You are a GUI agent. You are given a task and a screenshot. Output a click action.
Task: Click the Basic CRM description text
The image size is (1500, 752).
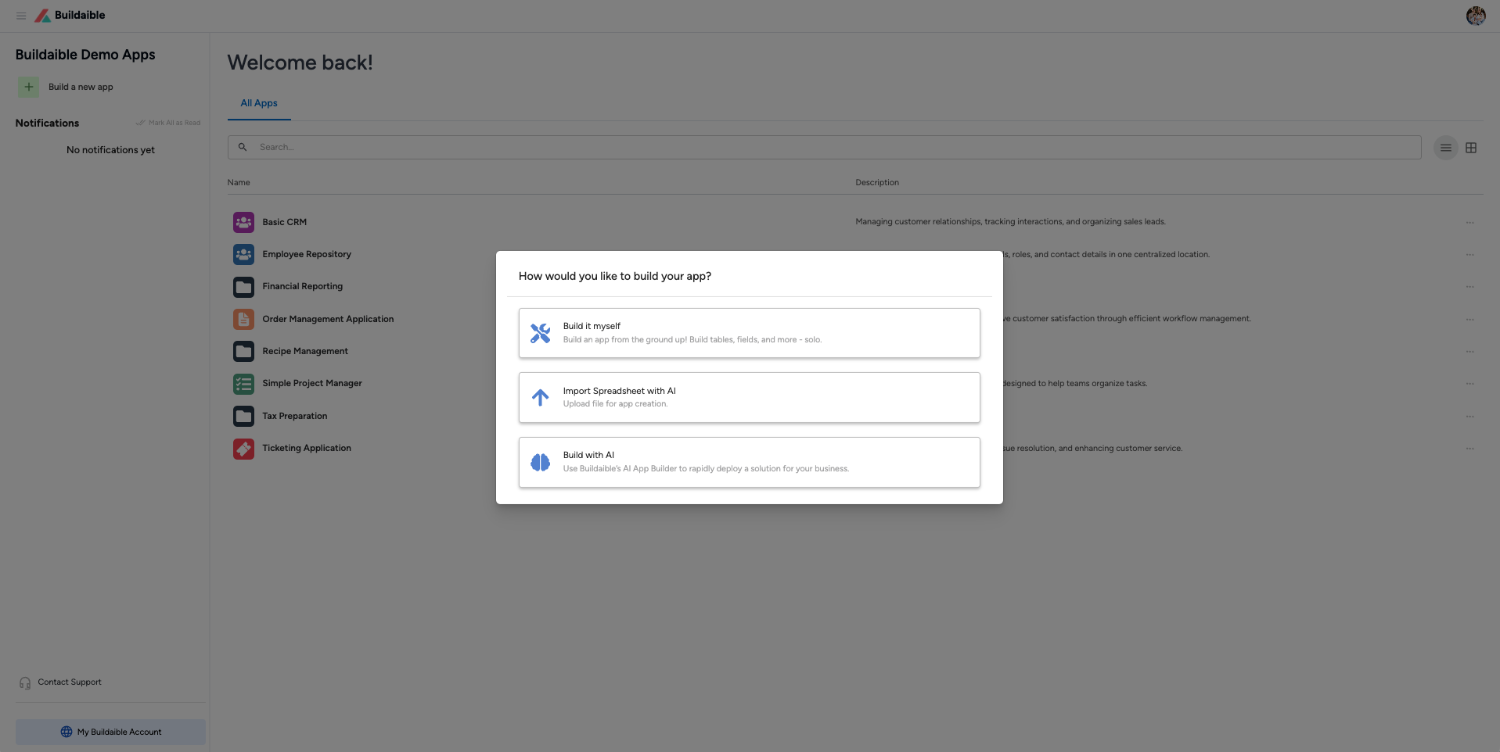click(x=1010, y=222)
